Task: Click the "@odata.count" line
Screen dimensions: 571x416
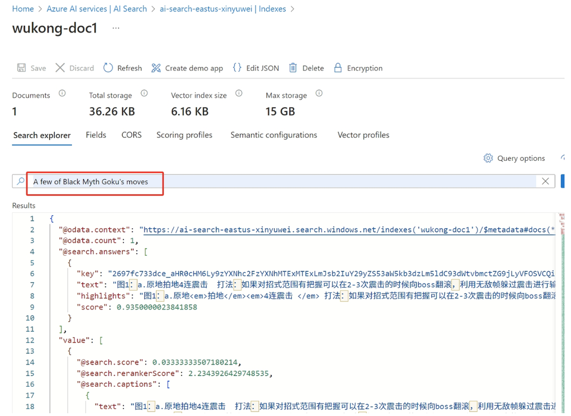Action: click(x=98, y=241)
